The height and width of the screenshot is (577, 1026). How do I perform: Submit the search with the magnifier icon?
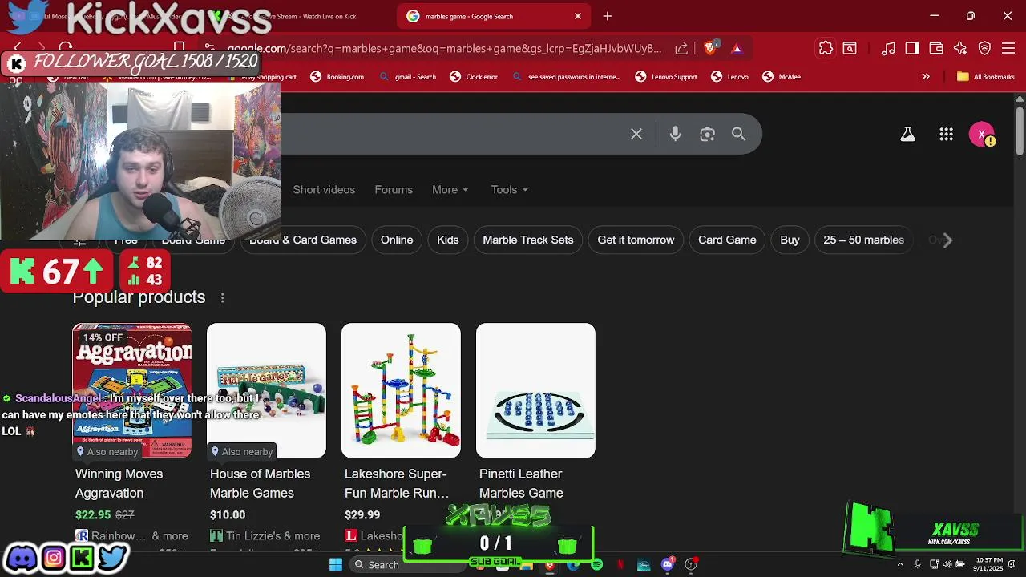pos(738,135)
